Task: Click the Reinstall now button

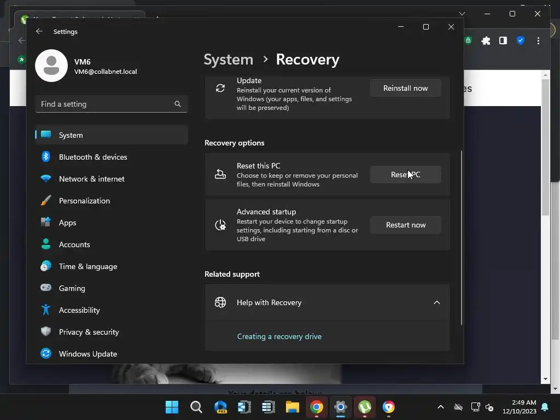Action: [405, 88]
